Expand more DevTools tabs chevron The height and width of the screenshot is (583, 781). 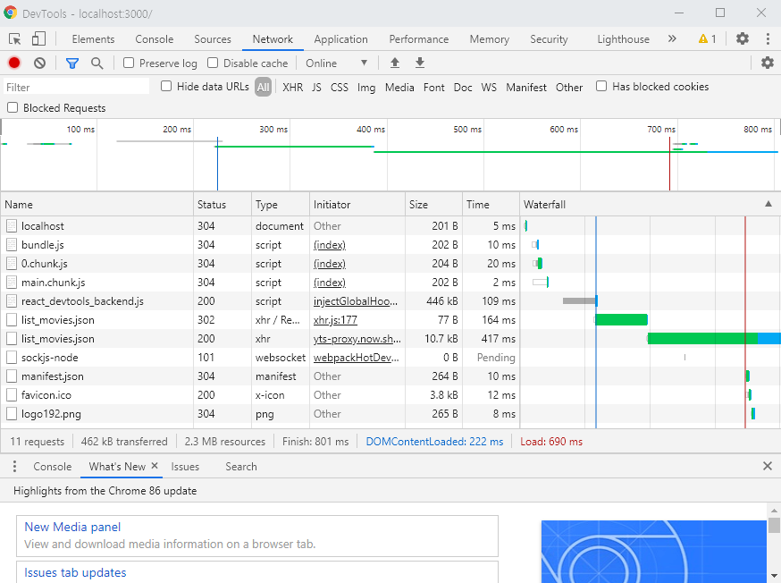pyautogui.click(x=672, y=38)
